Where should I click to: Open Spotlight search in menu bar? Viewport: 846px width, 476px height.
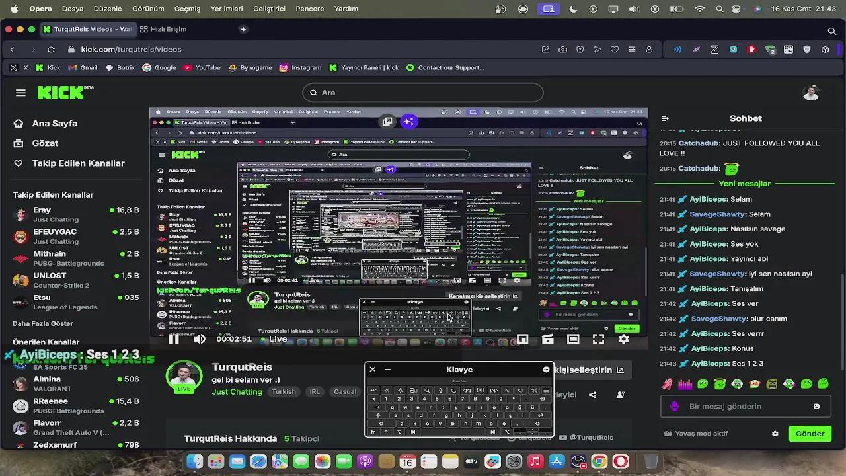[720, 9]
